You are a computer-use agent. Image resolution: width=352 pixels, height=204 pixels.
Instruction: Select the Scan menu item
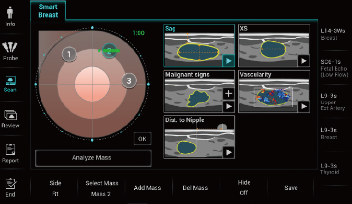tap(10, 84)
